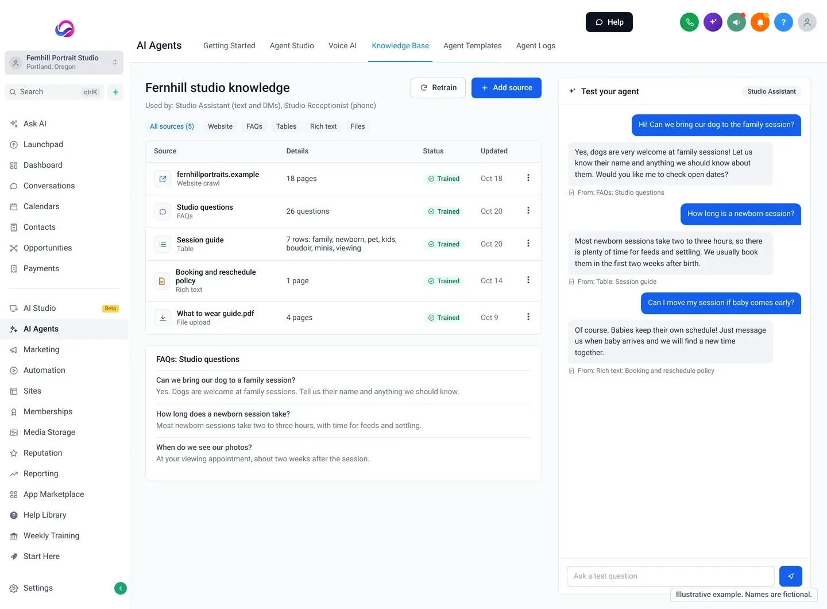Click the Retrain button
The image size is (827, 609).
click(438, 88)
